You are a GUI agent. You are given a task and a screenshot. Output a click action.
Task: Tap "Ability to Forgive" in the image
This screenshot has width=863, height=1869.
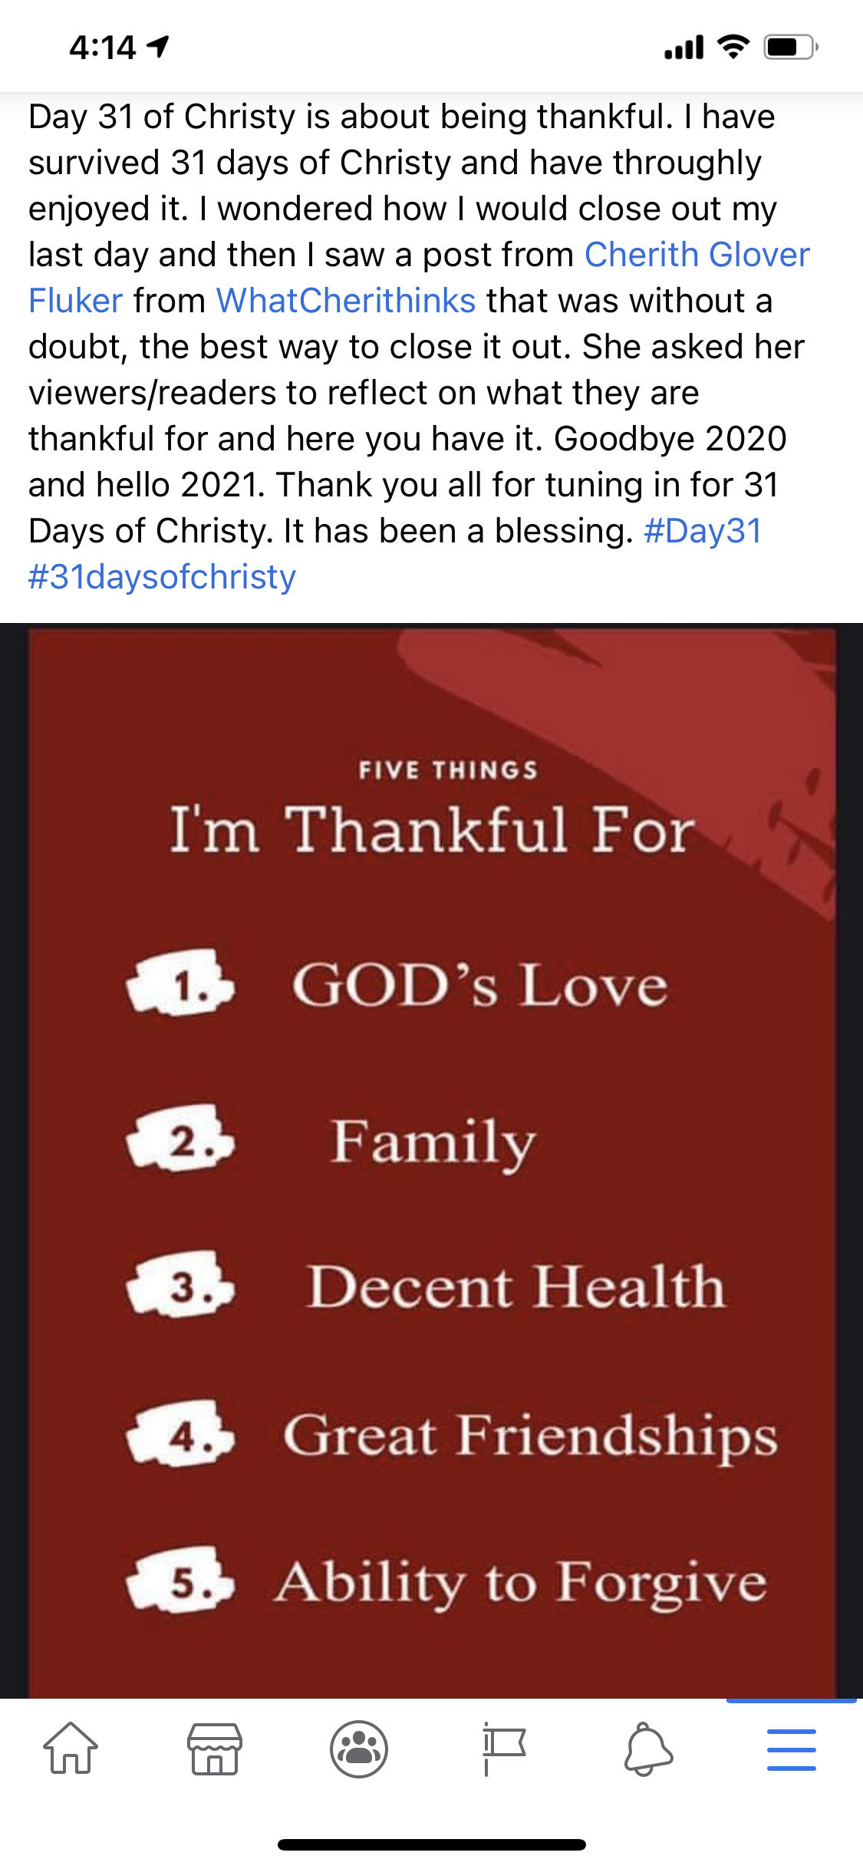coord(520,1582)
